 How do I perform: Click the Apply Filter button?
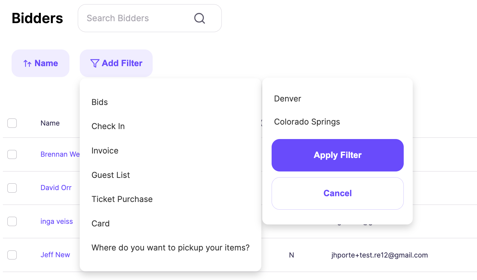(337, 155)
